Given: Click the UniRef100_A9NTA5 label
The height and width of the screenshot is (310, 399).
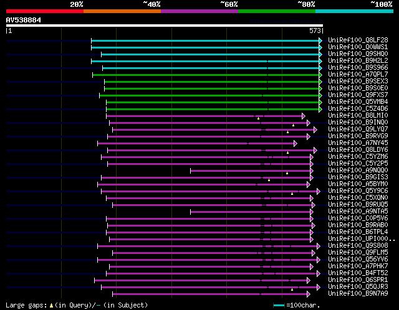Looking at the screenshot, I should pos(358,212).
